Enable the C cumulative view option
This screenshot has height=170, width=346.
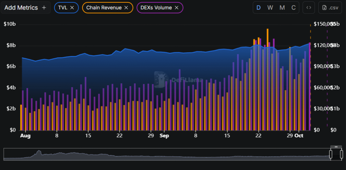(294, 7)
